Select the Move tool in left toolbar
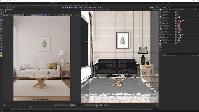This screenshot has height=112, width=199. pyautogui.click(x=1, y=20)
